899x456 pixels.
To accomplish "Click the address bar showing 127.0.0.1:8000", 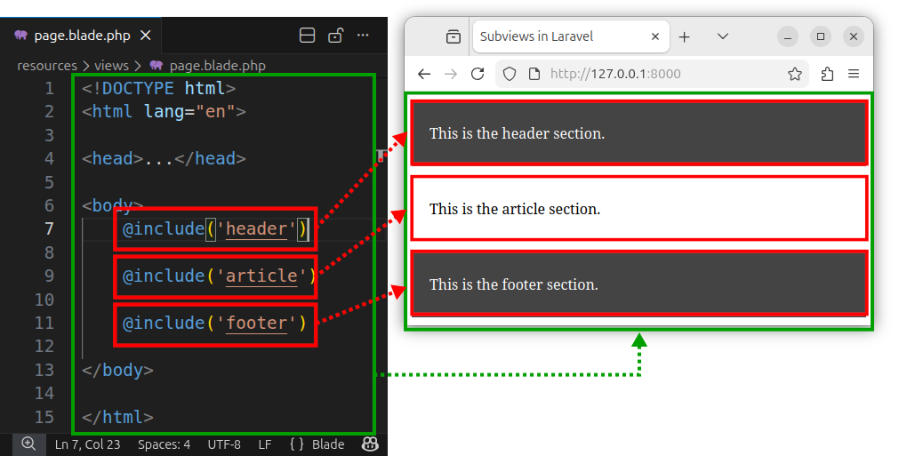I will point(653,74).
